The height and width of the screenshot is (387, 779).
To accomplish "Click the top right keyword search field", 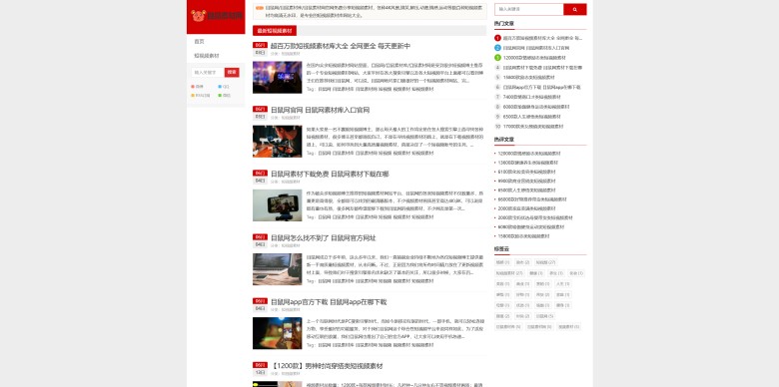I will [x=528, y=9].
